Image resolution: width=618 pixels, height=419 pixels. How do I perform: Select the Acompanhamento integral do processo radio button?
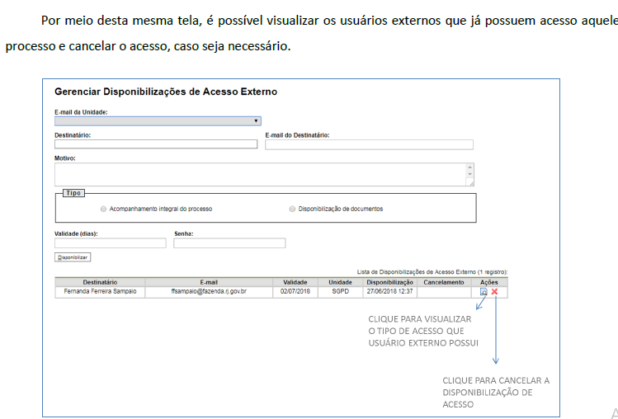click(103, 209)
